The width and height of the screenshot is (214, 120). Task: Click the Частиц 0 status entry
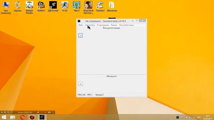pyautogui.click(x=99, y=95)
